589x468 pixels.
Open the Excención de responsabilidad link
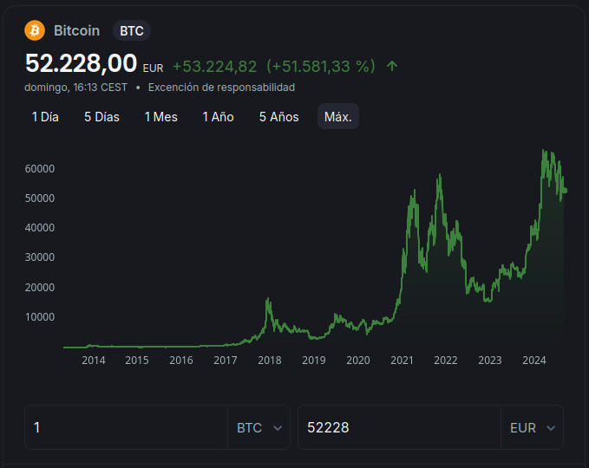coord(221,88)
